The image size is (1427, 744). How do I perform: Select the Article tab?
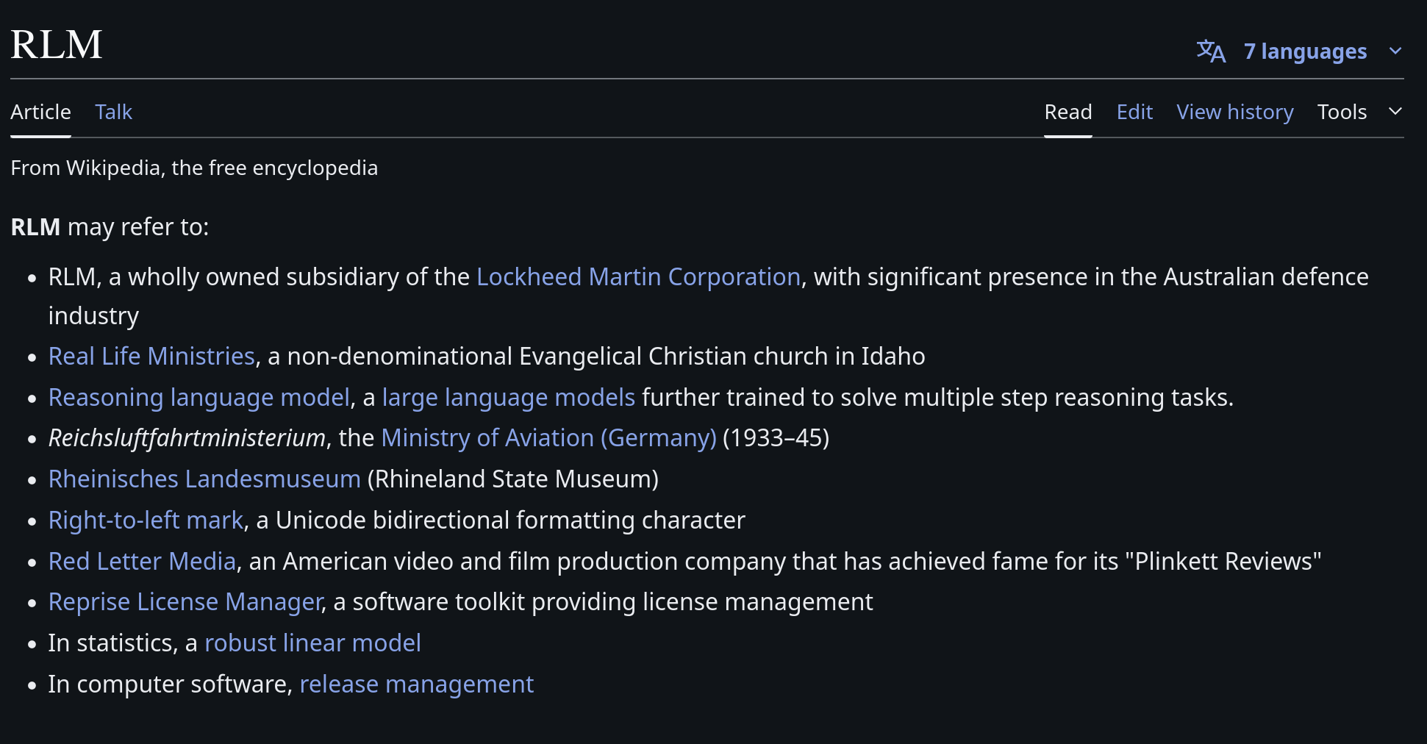(x=40, y=112)
